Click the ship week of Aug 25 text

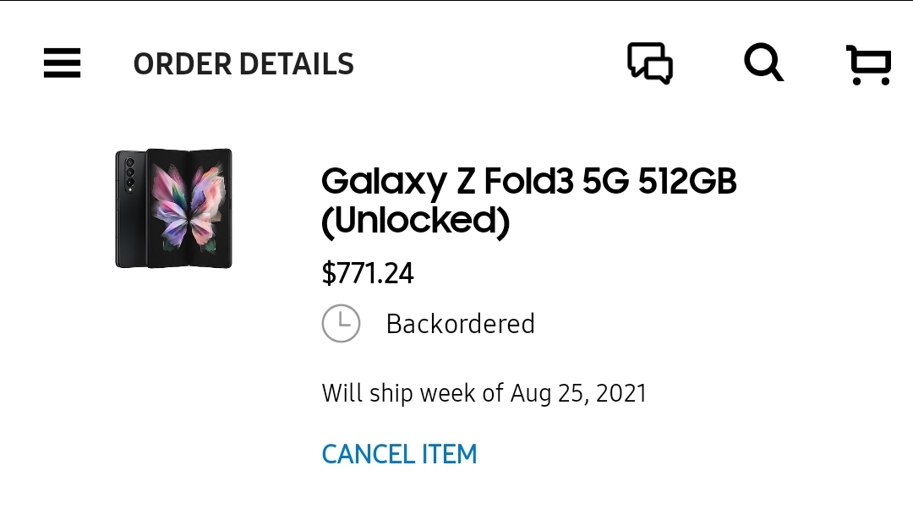click(484, 393)
